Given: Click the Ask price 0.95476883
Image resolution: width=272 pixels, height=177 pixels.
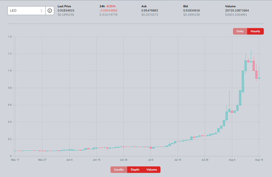Looking at the screenshot, I should point(150,10).
